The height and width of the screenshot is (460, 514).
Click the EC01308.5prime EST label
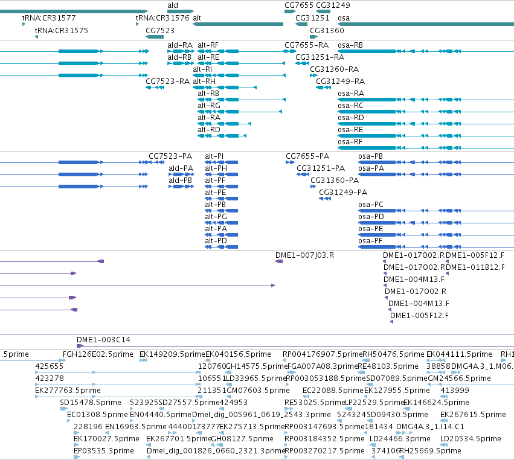(x=97, y=415)
